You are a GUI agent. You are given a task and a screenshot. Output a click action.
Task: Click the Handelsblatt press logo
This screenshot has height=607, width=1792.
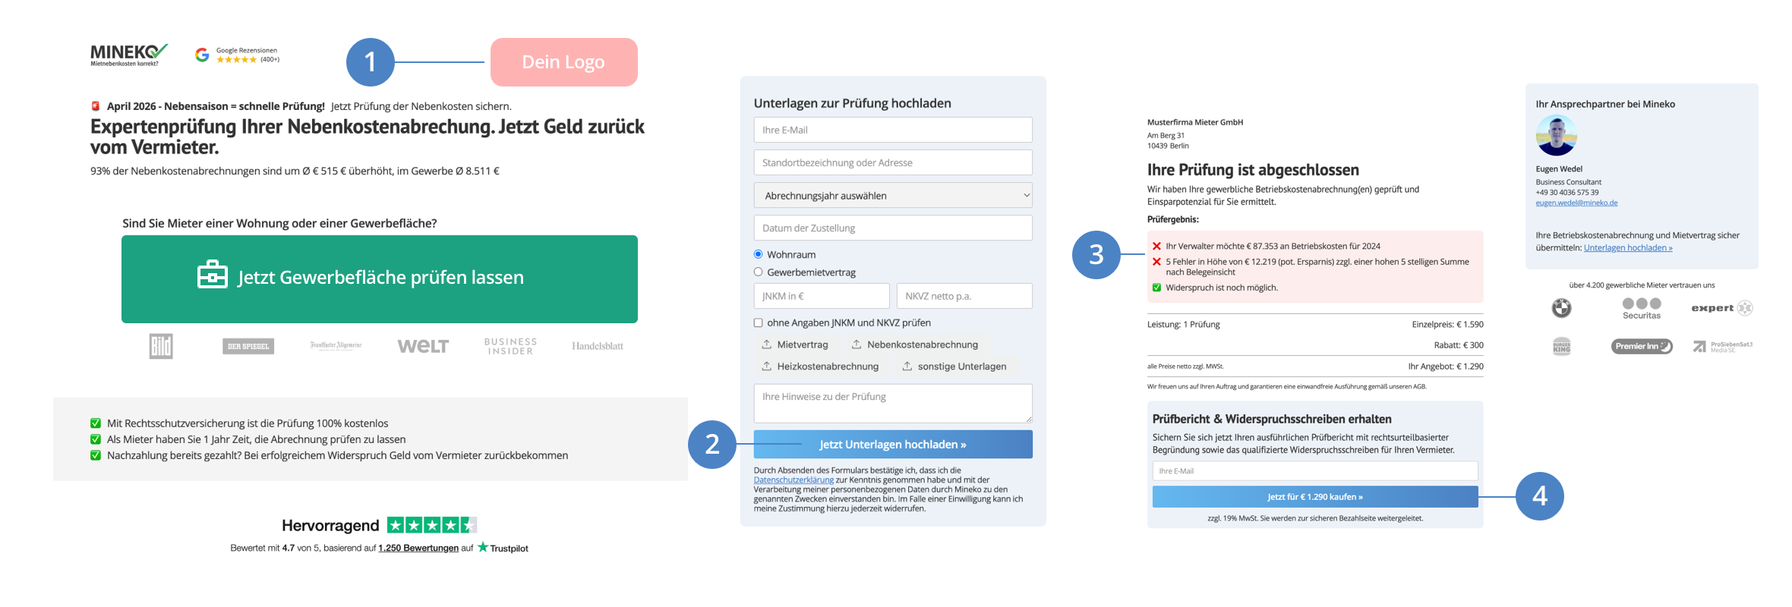tap(598, 346)
